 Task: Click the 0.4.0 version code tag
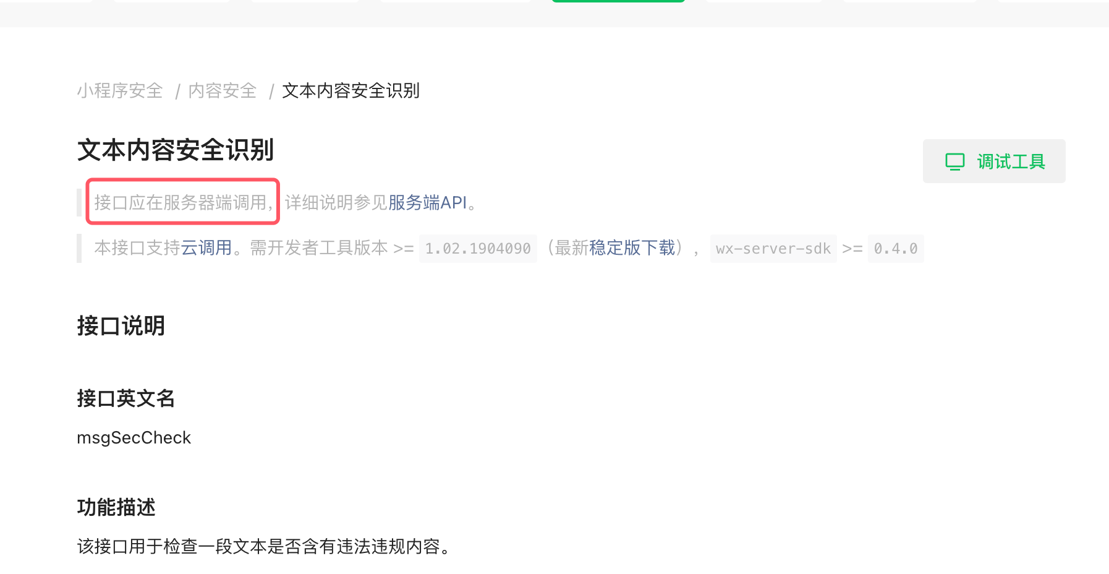tap(896, 249)
